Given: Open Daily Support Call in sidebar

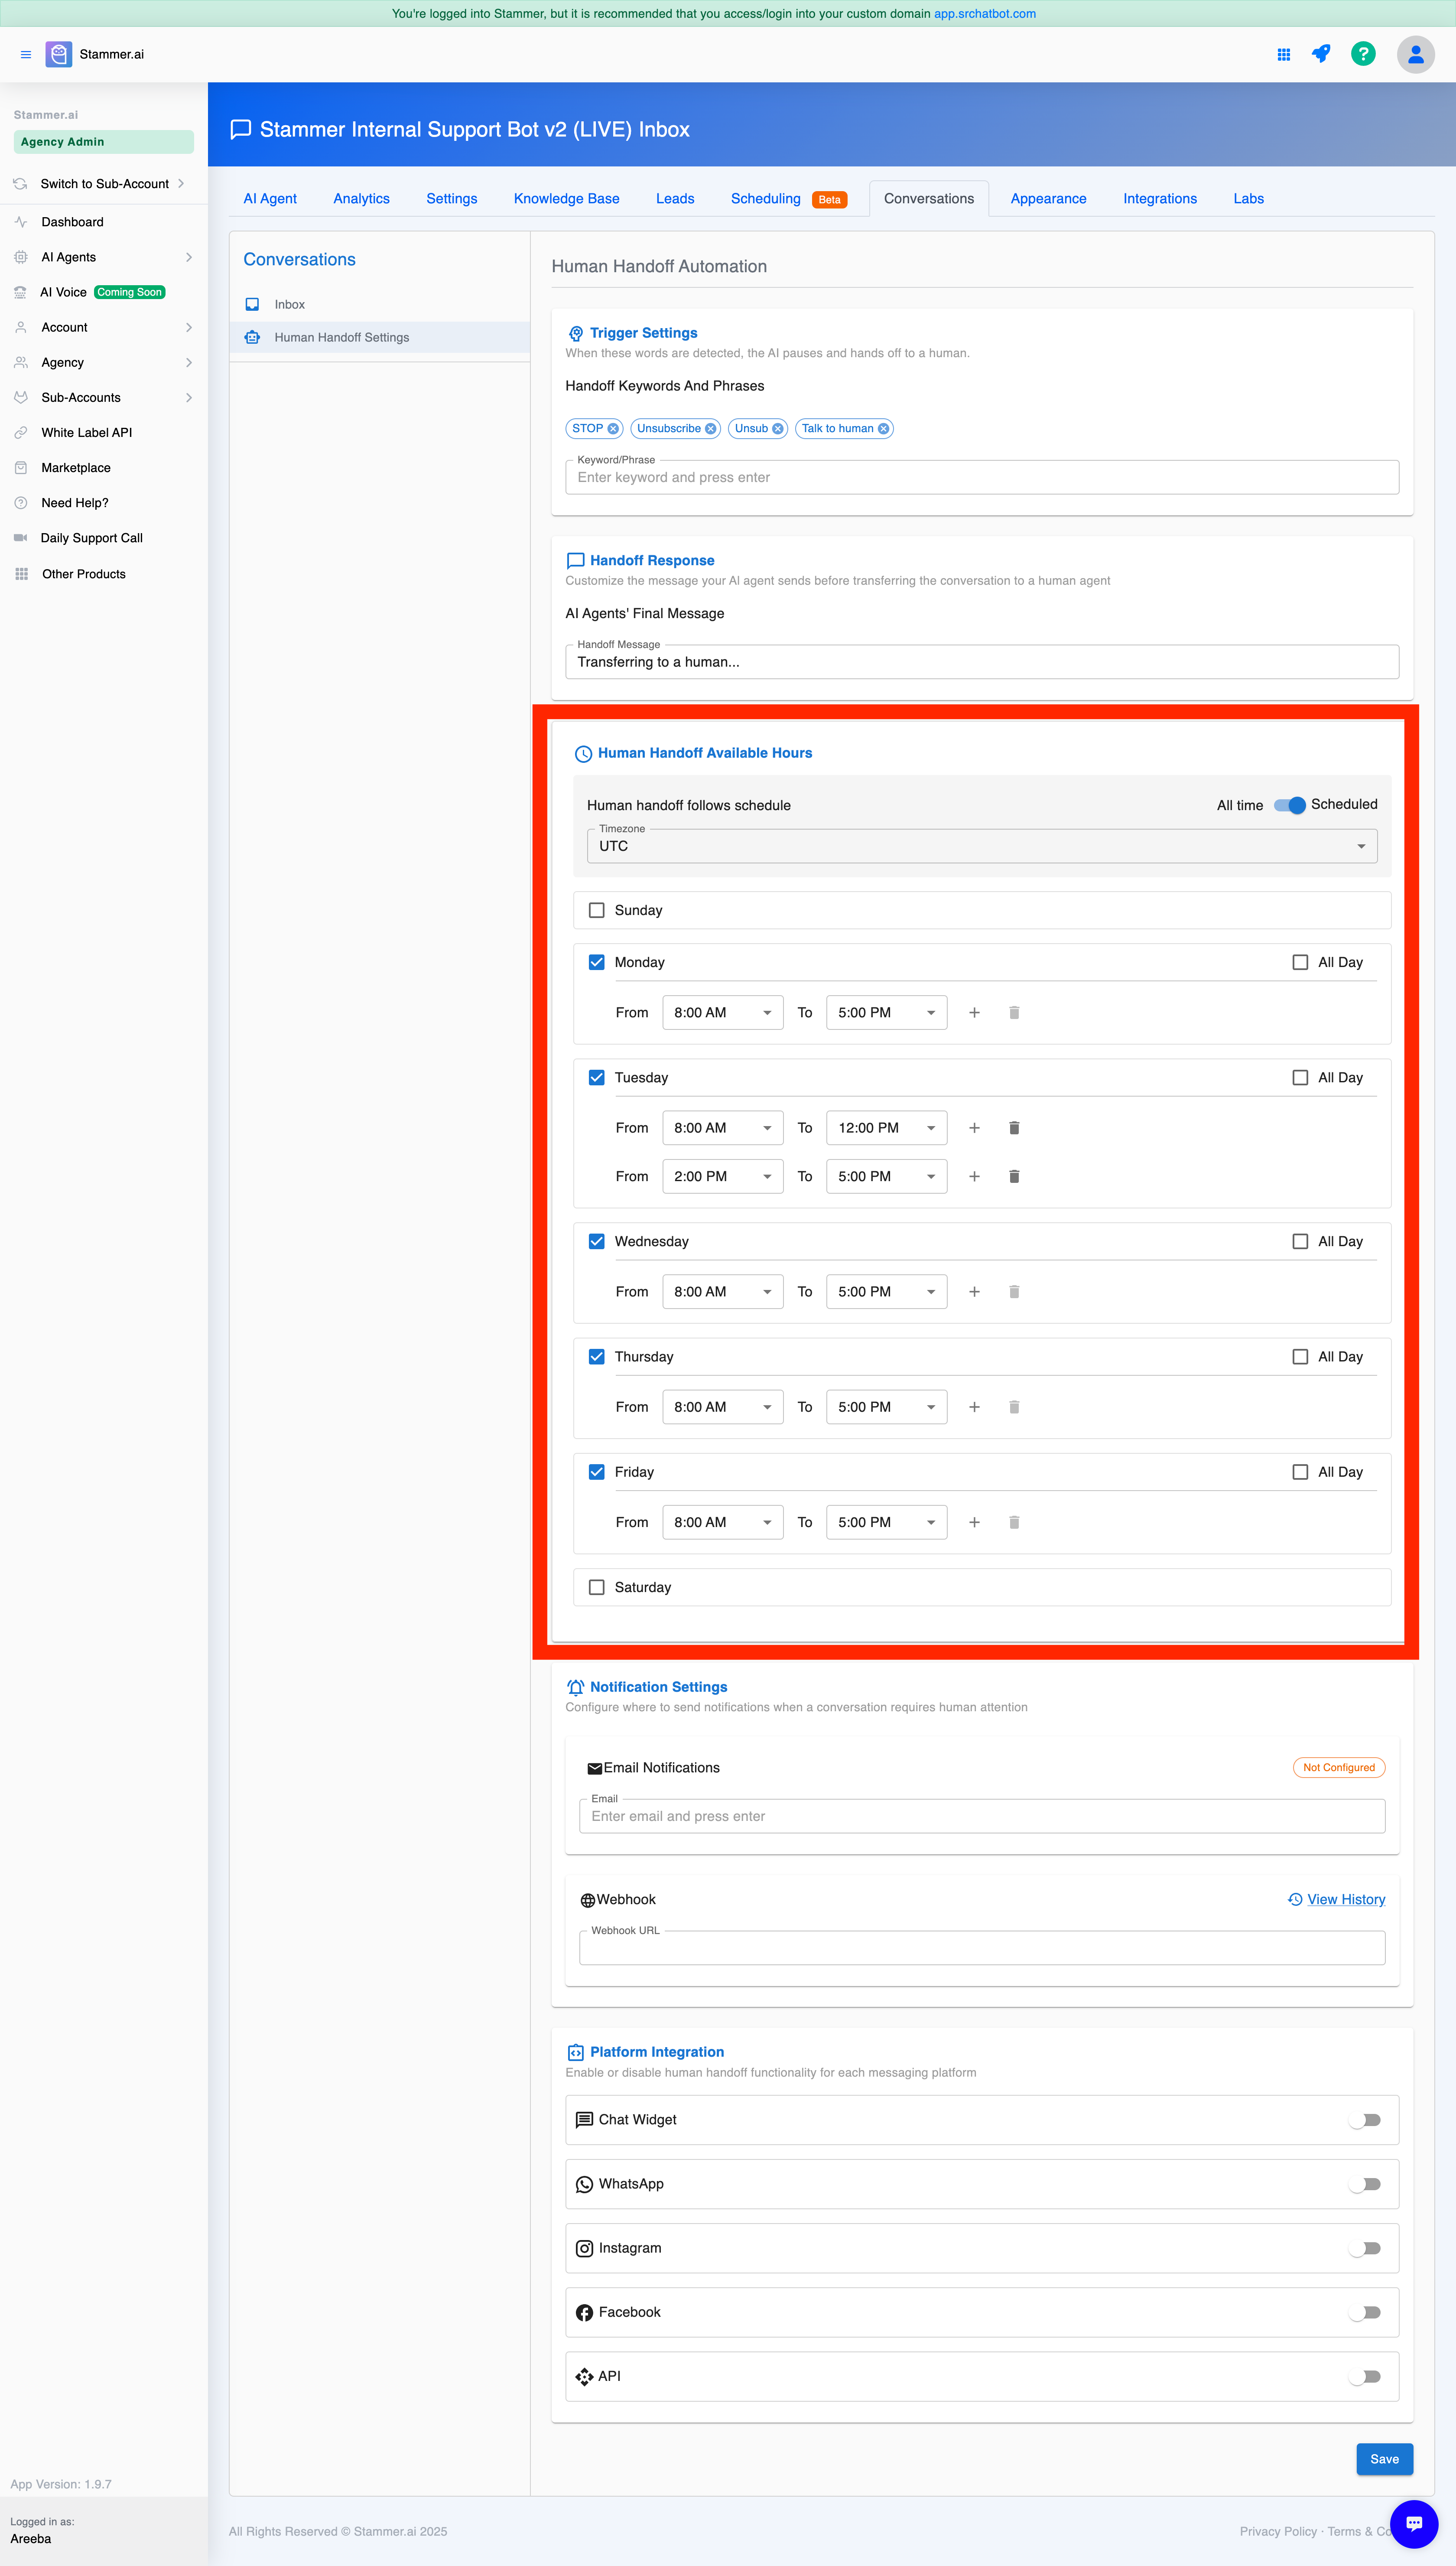Looking at the screenshot, I should point(91,538).
